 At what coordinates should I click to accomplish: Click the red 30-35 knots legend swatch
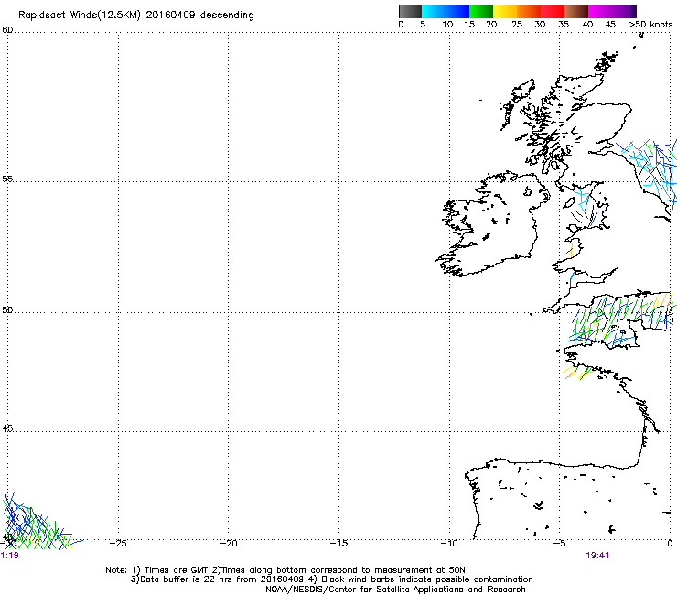click(x=553, y=12)
